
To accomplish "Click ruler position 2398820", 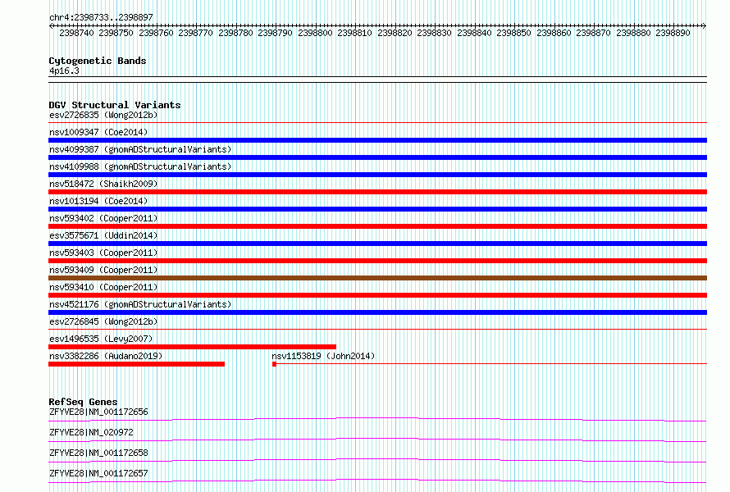I will pyautogui.click(x=395, y=33).
